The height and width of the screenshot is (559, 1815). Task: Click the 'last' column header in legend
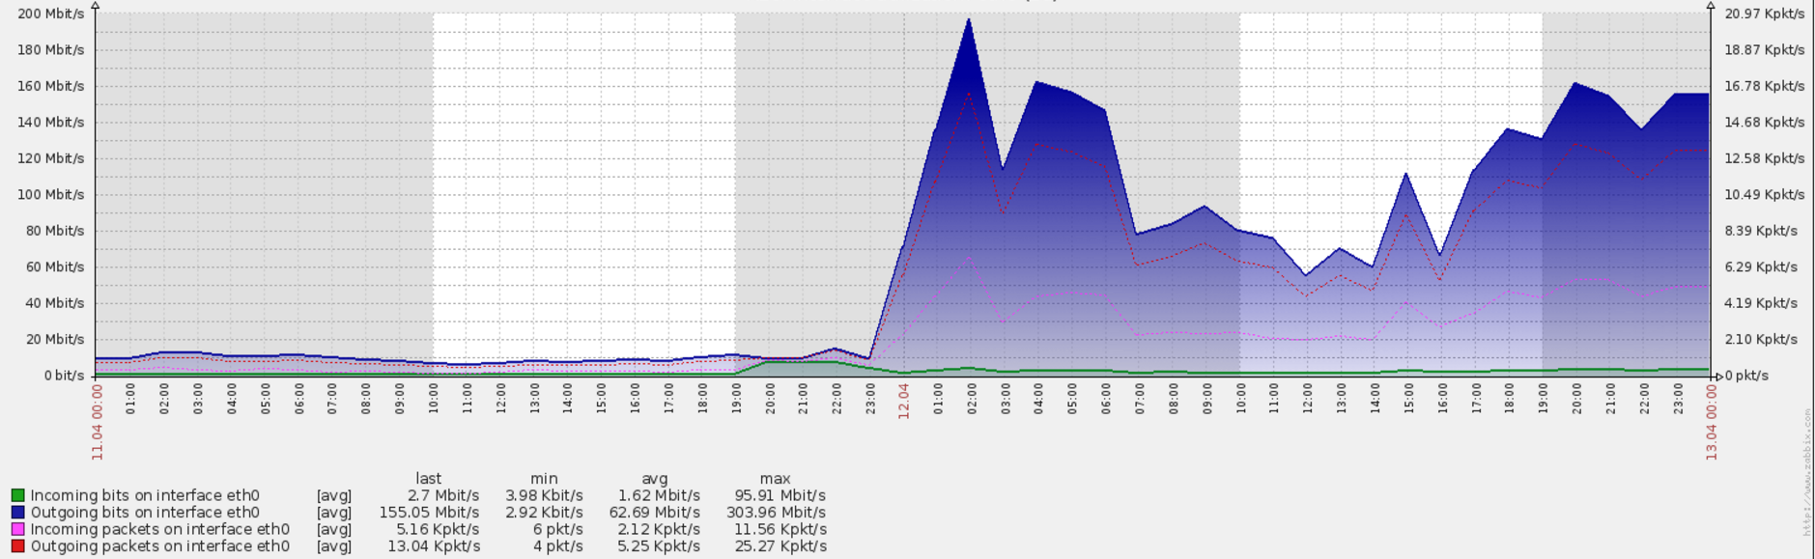coord(429,479)
